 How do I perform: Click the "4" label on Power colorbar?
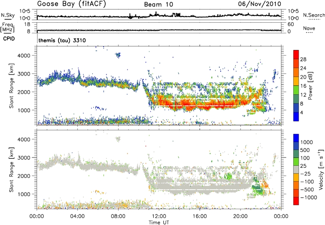tap(301, 112)
